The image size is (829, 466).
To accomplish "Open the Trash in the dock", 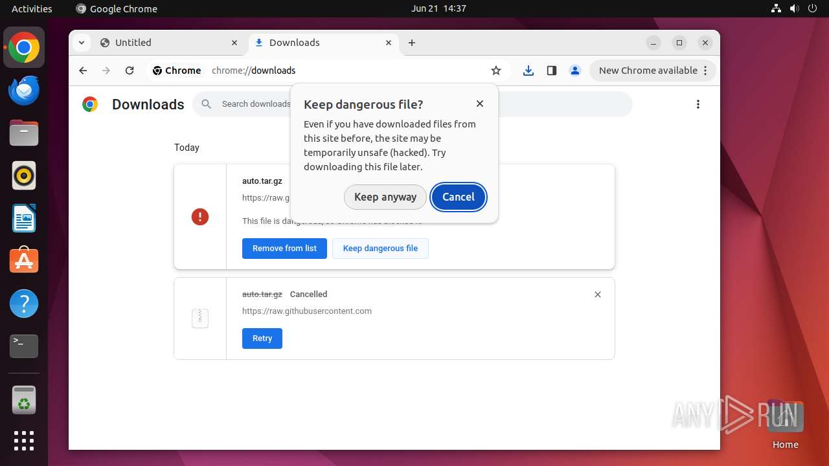I will click(24, 400).
